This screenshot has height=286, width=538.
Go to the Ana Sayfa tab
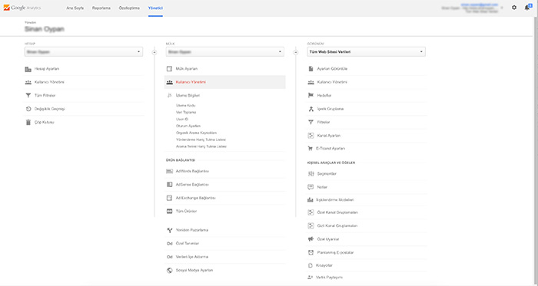[x=75, y=8]
